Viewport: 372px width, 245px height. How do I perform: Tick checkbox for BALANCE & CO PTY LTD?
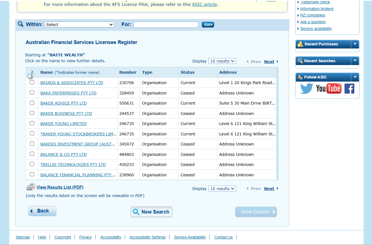pyautogui.click(x=32, y=154)
